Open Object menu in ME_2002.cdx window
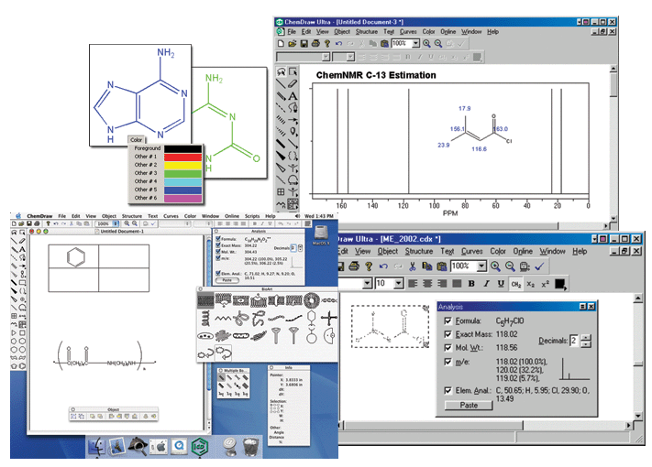This screenshot has width=652, height=467. tap(387, 251)
